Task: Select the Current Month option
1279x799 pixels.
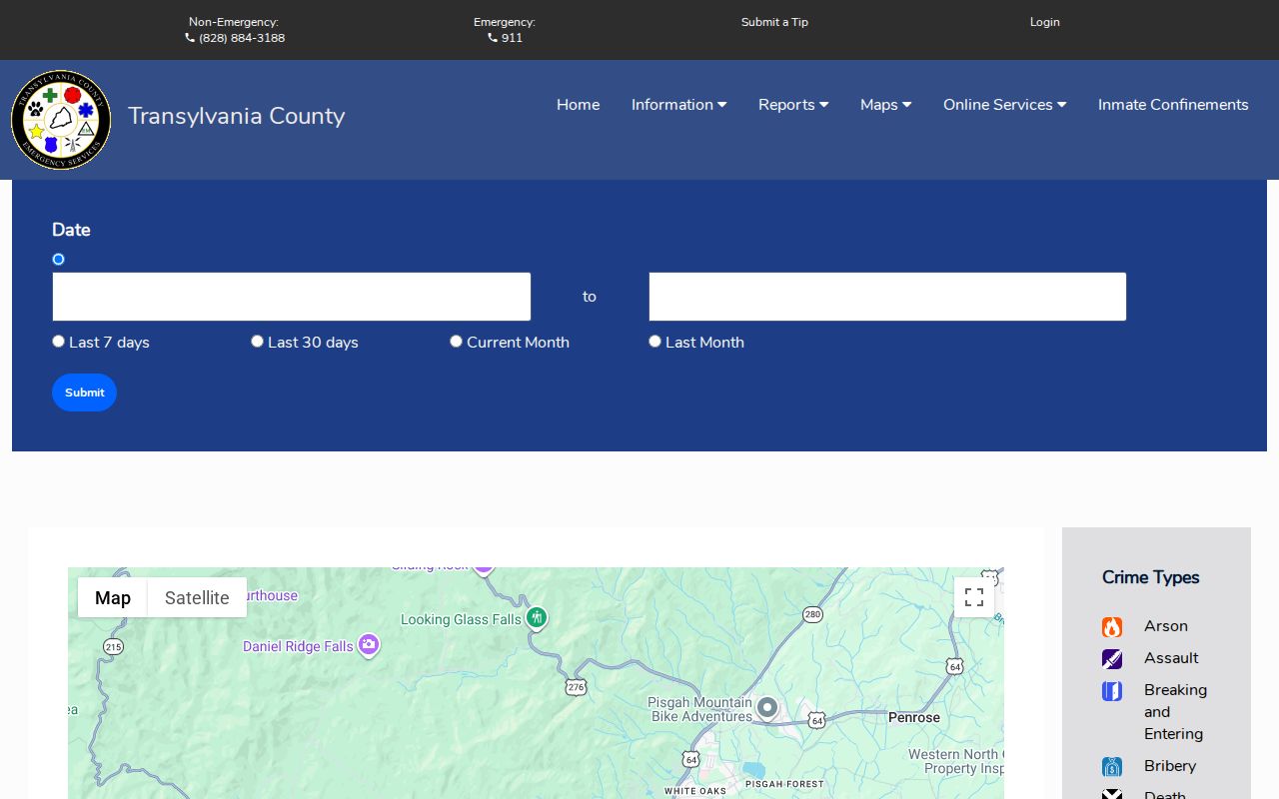Action: 456,341
